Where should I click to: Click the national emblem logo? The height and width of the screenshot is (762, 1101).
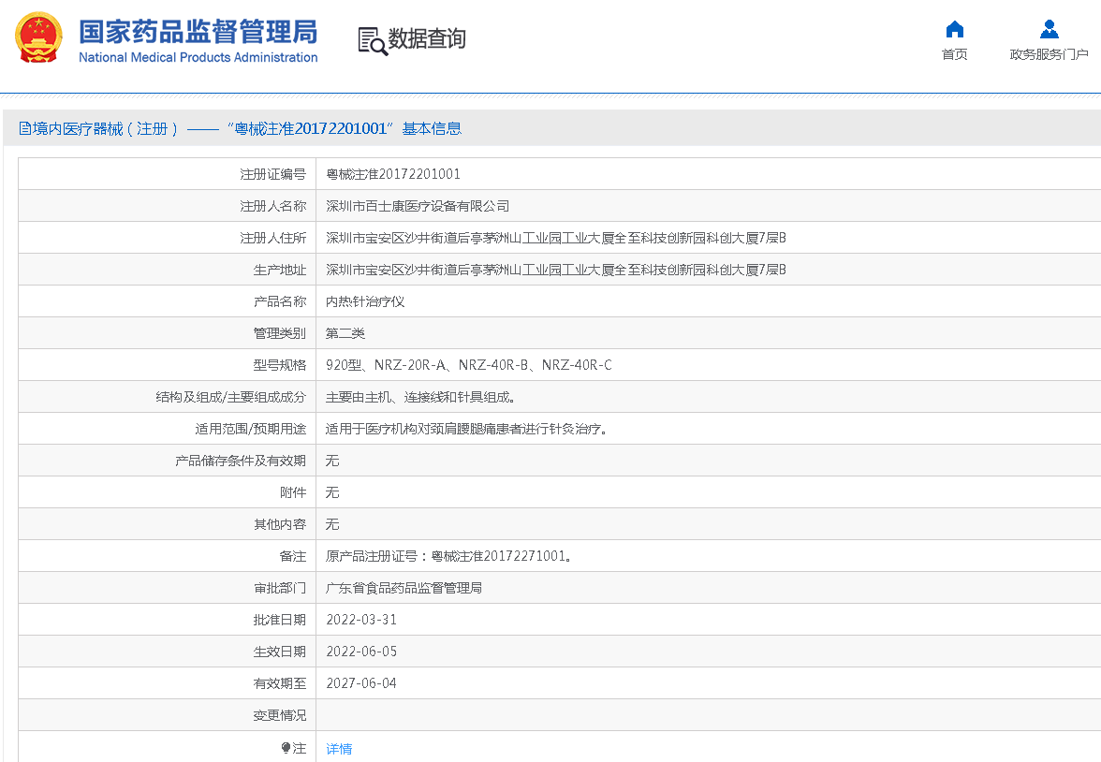tap(38, 38)
